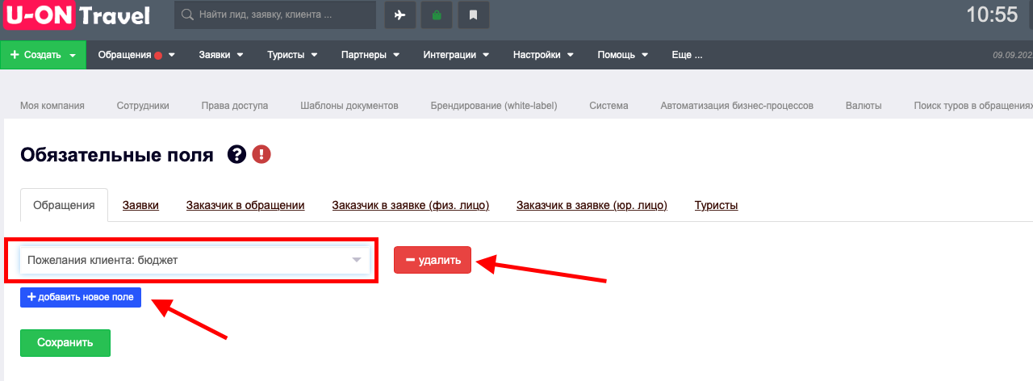Open Автоматизация бизнес-процессов section
1033x381 pixels.
(x=737, y=106)
